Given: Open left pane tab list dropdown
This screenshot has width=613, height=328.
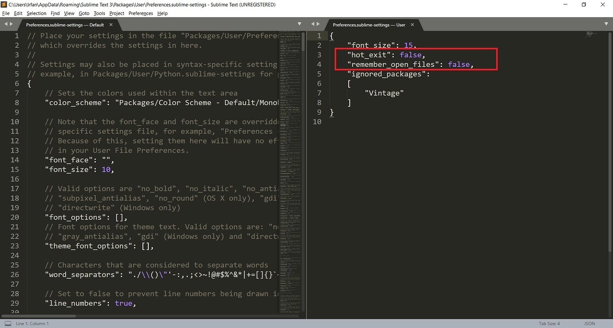Looking at the screenshot, I should click(x=300, y=24).
